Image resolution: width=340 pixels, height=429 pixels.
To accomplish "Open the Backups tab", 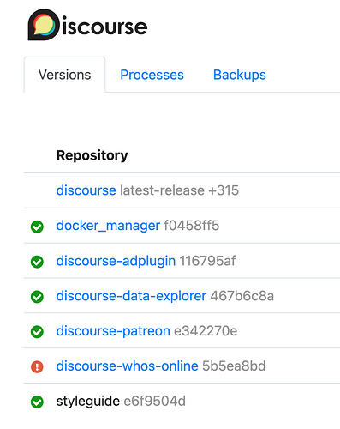I will click(x=240, y=75).
